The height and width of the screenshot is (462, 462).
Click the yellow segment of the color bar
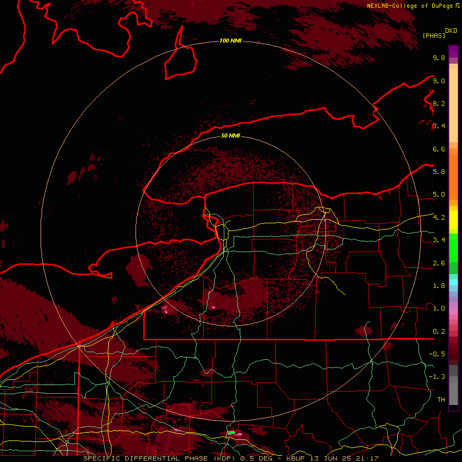tap(453, 220)
